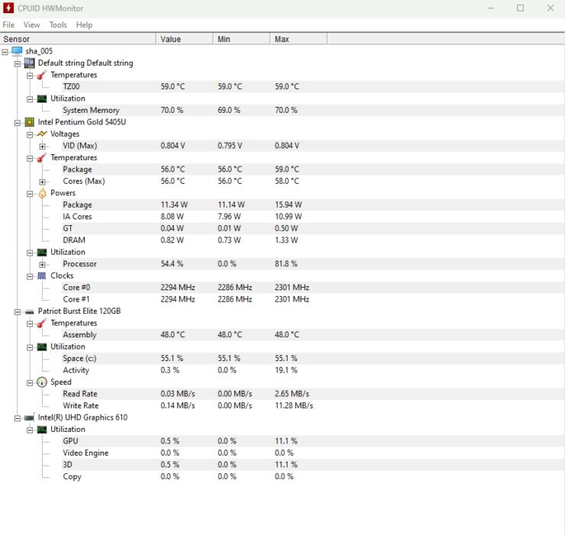
Task: Select the Space (c:) row
Action: [313, 359]
